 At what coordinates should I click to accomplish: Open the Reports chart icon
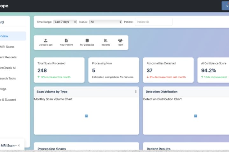tap(106, 41)
